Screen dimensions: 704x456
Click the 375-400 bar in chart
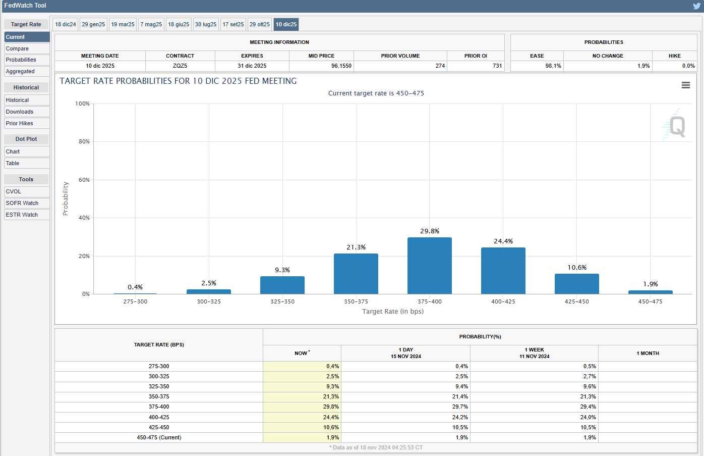coord(430,266)
